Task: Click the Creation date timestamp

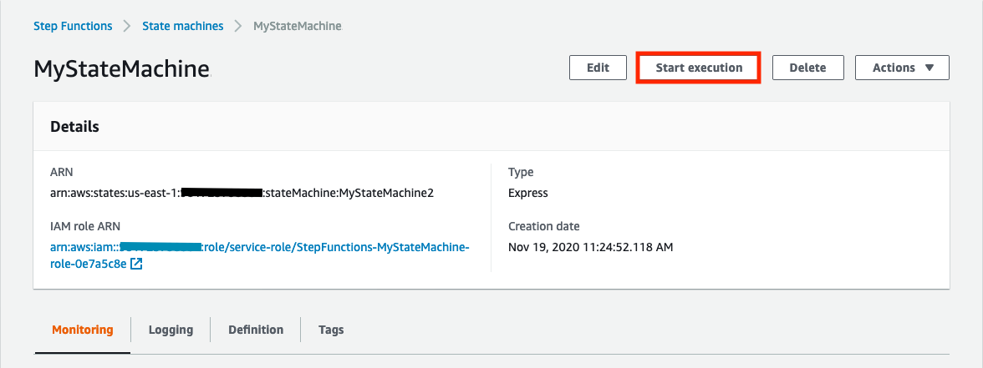Action: tap(590, 247)
